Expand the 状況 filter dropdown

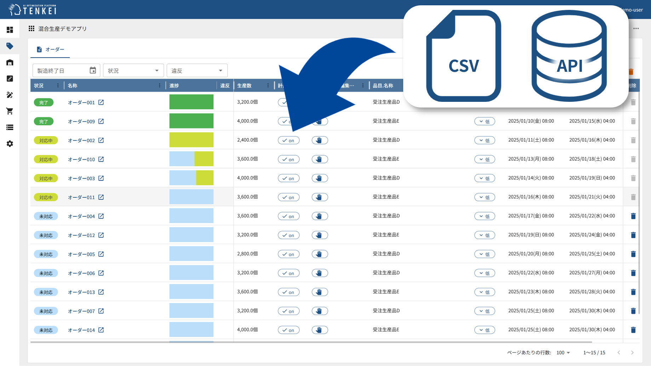pyautogui.click(x=133, y=71)
